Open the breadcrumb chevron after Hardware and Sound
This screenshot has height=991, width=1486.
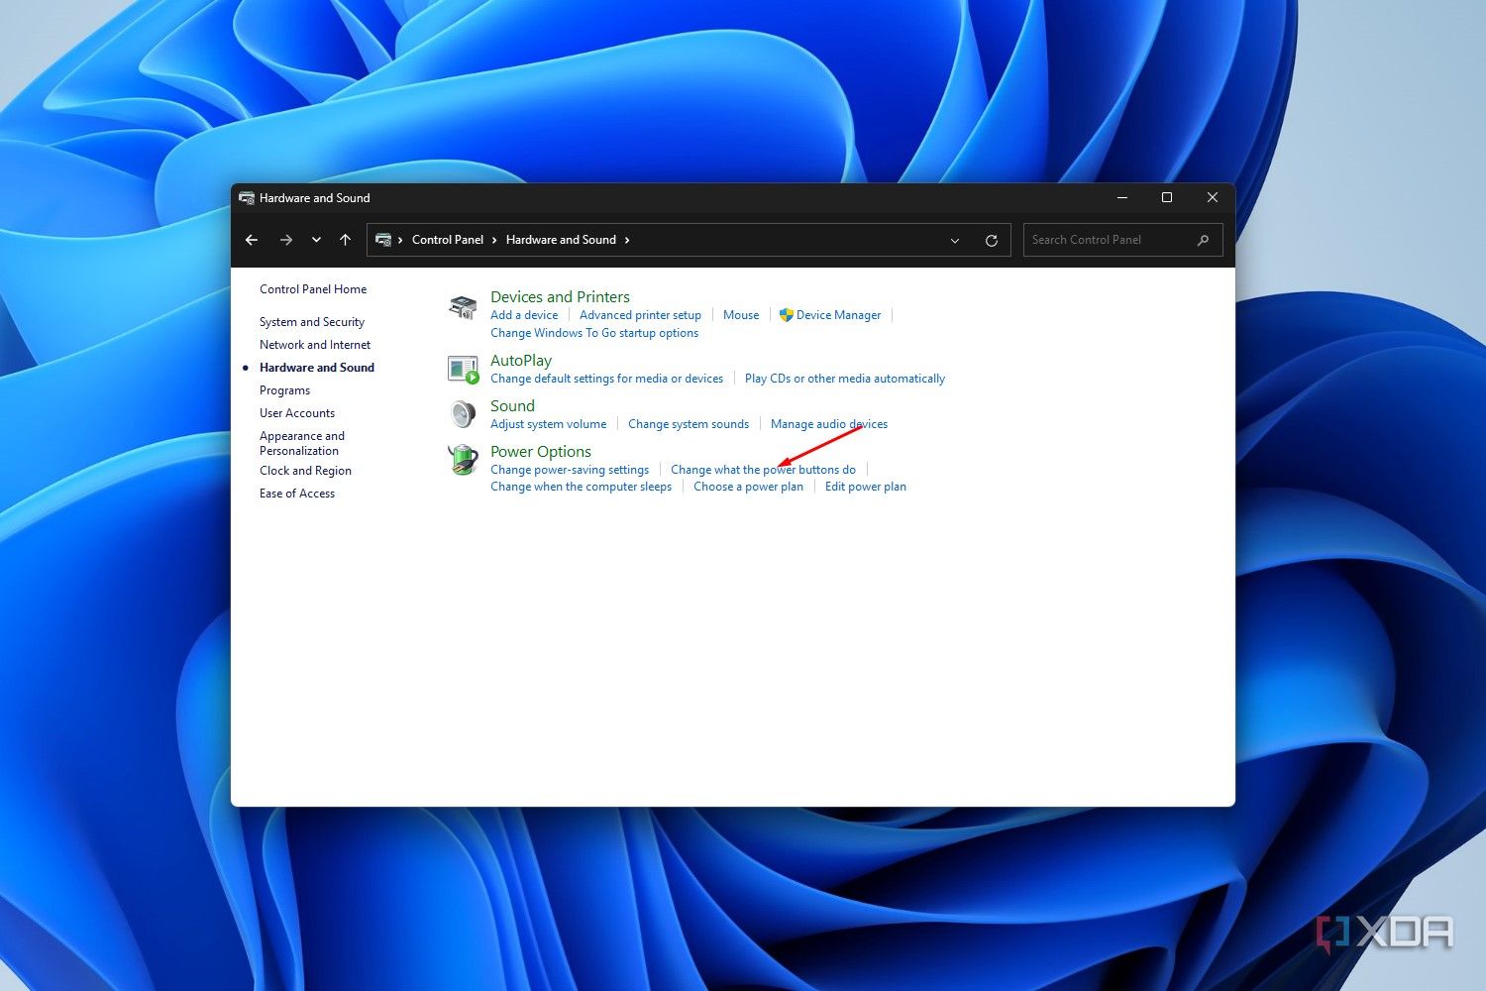627,239
